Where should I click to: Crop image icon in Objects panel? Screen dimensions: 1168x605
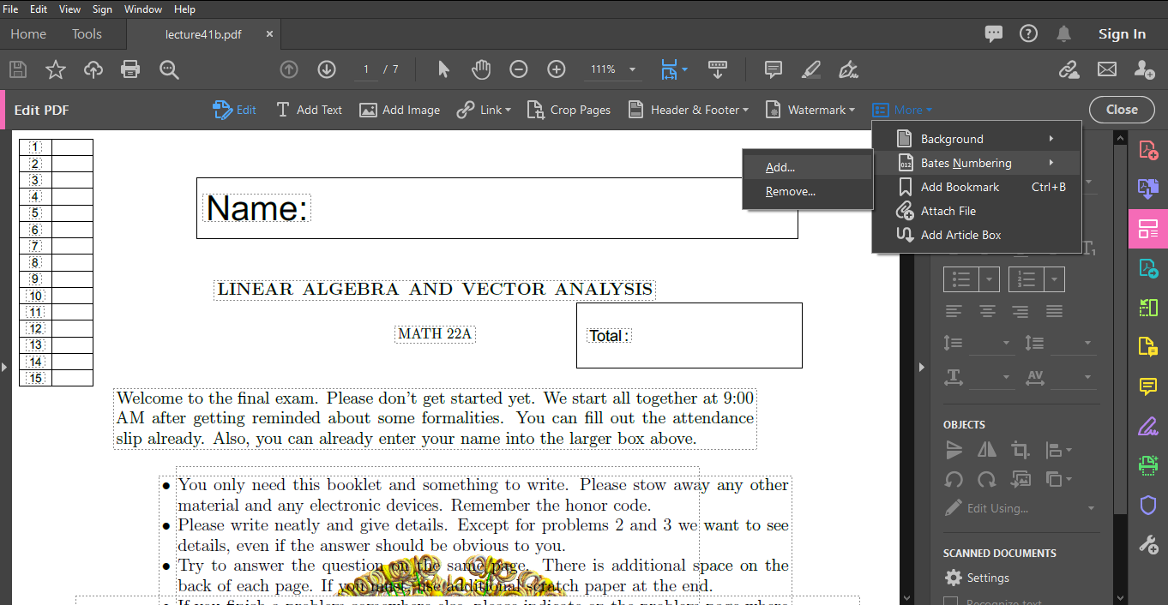[x=1020, y=450]
